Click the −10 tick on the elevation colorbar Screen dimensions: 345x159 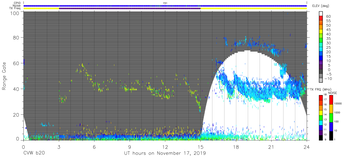coord(328,79)
